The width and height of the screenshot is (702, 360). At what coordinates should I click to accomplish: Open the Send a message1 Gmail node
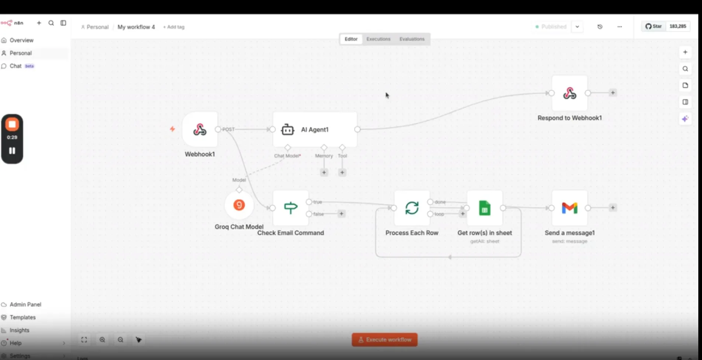569,208
